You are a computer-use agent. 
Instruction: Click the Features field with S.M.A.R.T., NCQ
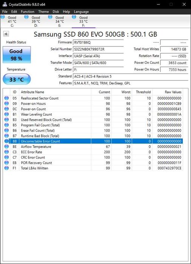(x=131, y=83)
